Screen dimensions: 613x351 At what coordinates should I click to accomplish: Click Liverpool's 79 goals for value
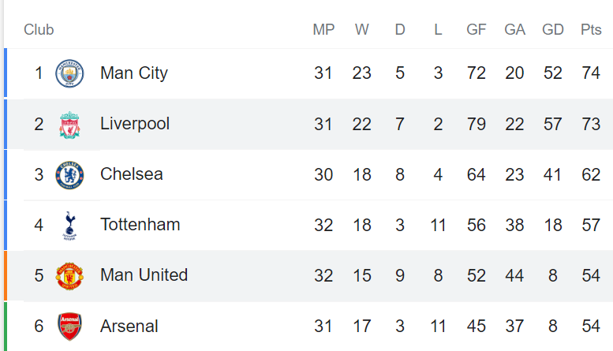[477, 125]
